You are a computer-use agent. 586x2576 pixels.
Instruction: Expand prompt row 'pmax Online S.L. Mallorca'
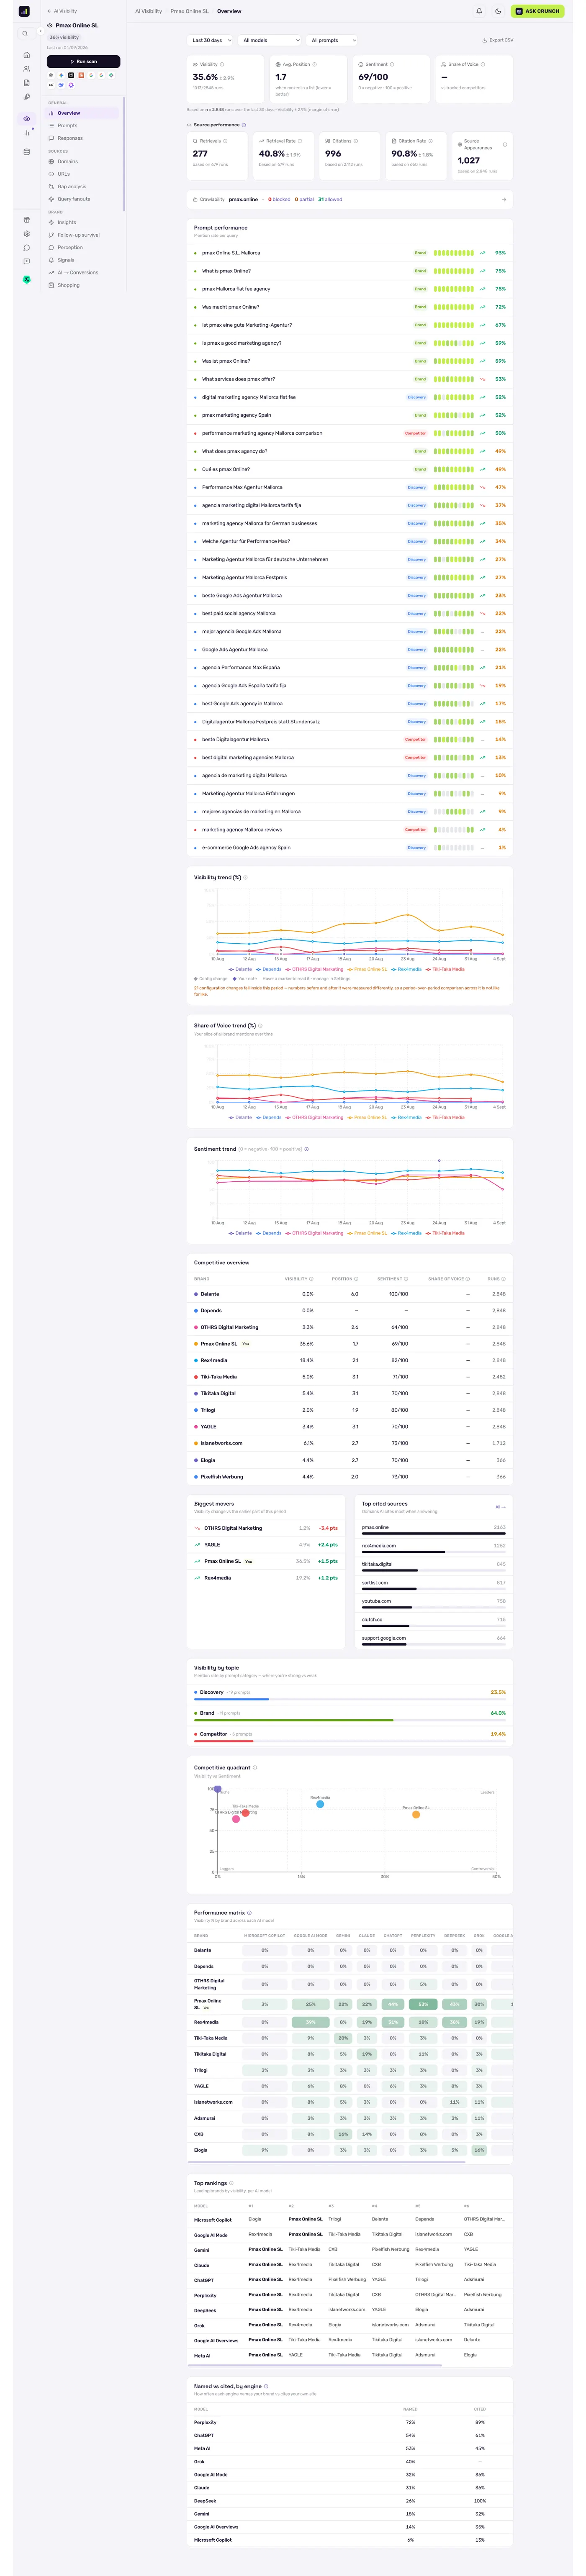tap(349, 253)
